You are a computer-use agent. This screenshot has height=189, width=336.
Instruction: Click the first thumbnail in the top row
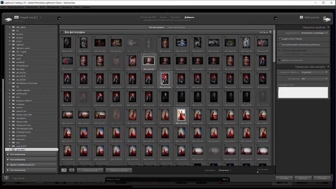click(x=67, y=43)
